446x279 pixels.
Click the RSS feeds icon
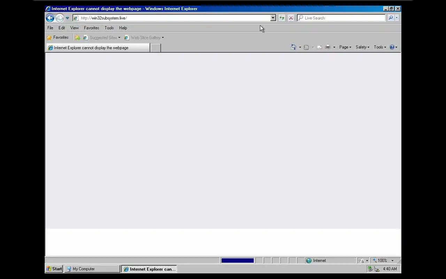(x=306, y=47)
